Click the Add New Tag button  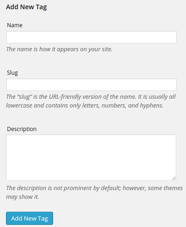[30, 218]
